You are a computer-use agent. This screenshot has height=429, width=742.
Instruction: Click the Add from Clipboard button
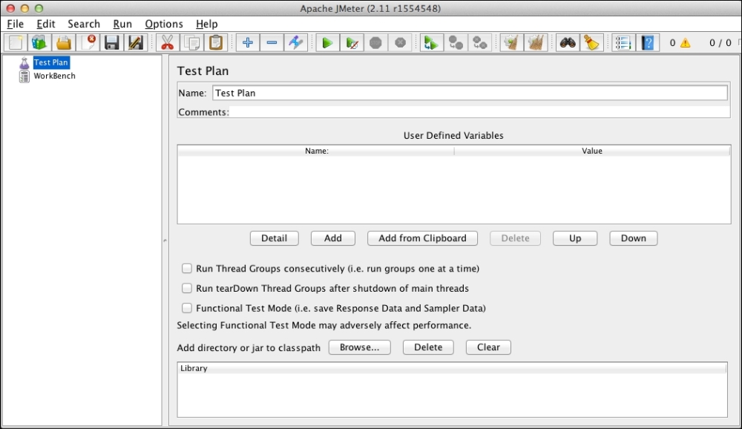point(423,238)
